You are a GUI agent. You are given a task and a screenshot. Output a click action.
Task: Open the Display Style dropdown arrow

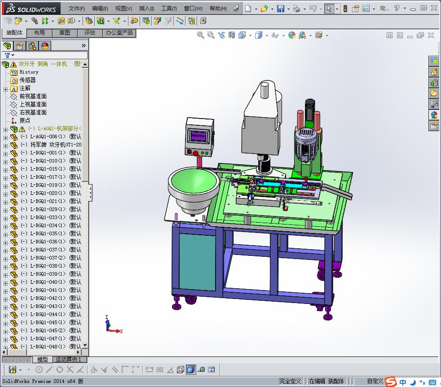(267, 35)
